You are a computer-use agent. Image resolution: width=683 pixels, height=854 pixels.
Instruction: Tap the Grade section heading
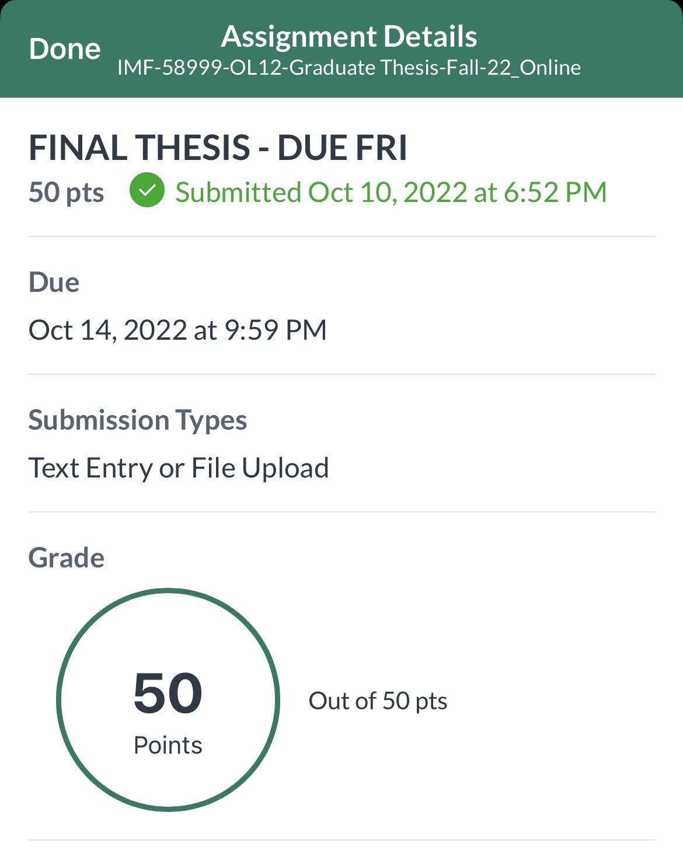pos(67,558)
